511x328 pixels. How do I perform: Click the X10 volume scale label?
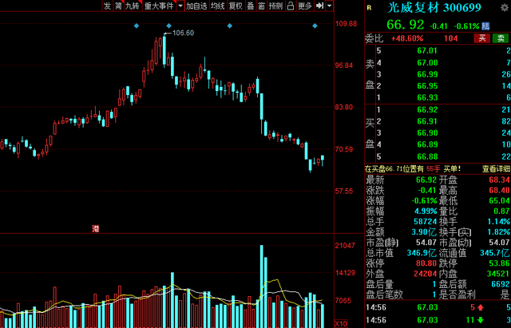coord(342,323)
